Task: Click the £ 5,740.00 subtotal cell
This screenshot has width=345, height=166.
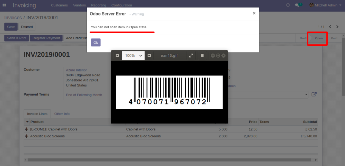Action: click(x=309, y=136)
